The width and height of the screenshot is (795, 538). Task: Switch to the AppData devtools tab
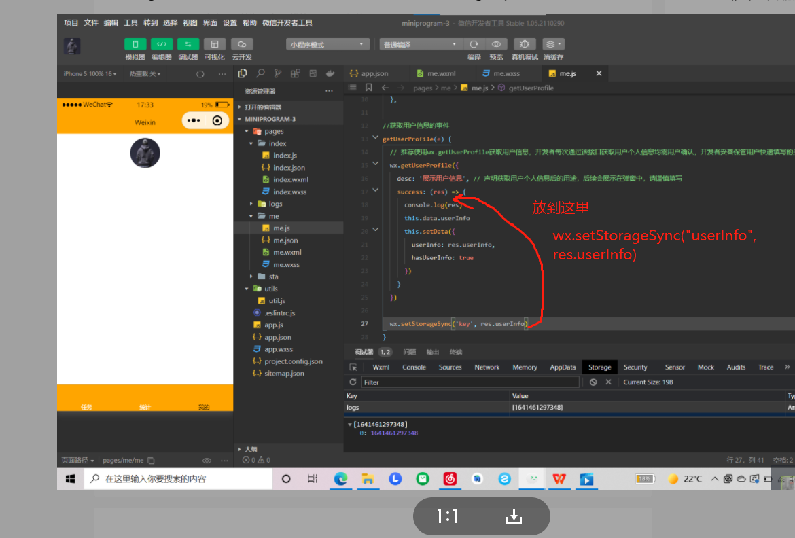point(563,367)
